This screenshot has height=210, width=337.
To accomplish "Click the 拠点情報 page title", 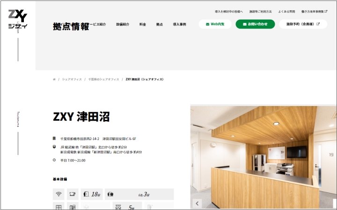I will tap(71, 27).
